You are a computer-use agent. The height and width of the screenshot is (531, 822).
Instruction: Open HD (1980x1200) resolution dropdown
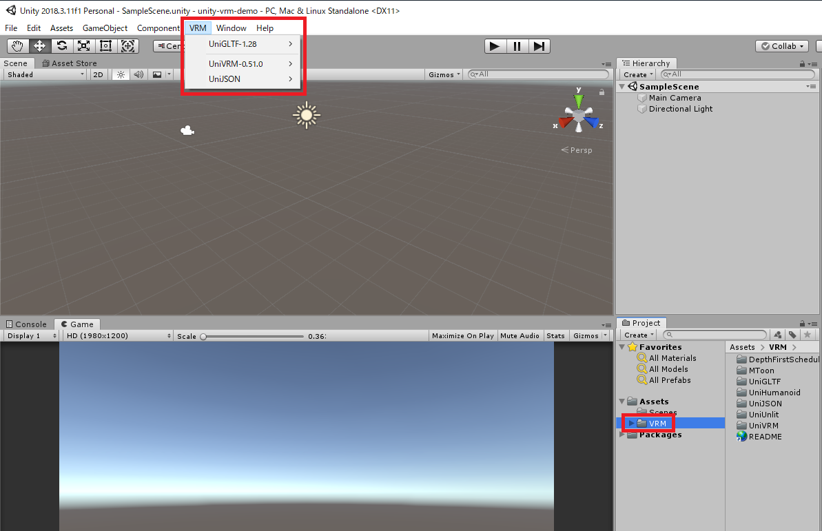118,336
